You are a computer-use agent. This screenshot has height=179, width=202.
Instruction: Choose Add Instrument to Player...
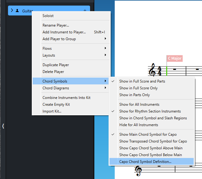click(x=71, y=32)
